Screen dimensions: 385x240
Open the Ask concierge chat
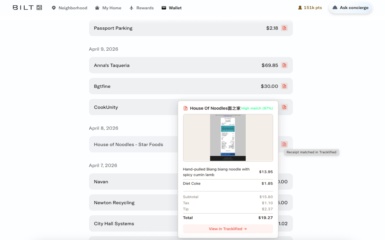point(350,7)
